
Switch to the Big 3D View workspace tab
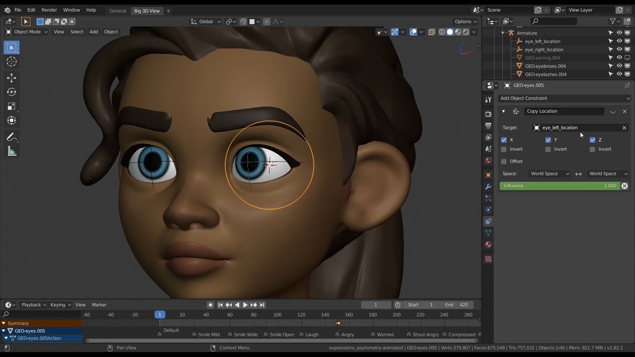[x=147, y=10]
